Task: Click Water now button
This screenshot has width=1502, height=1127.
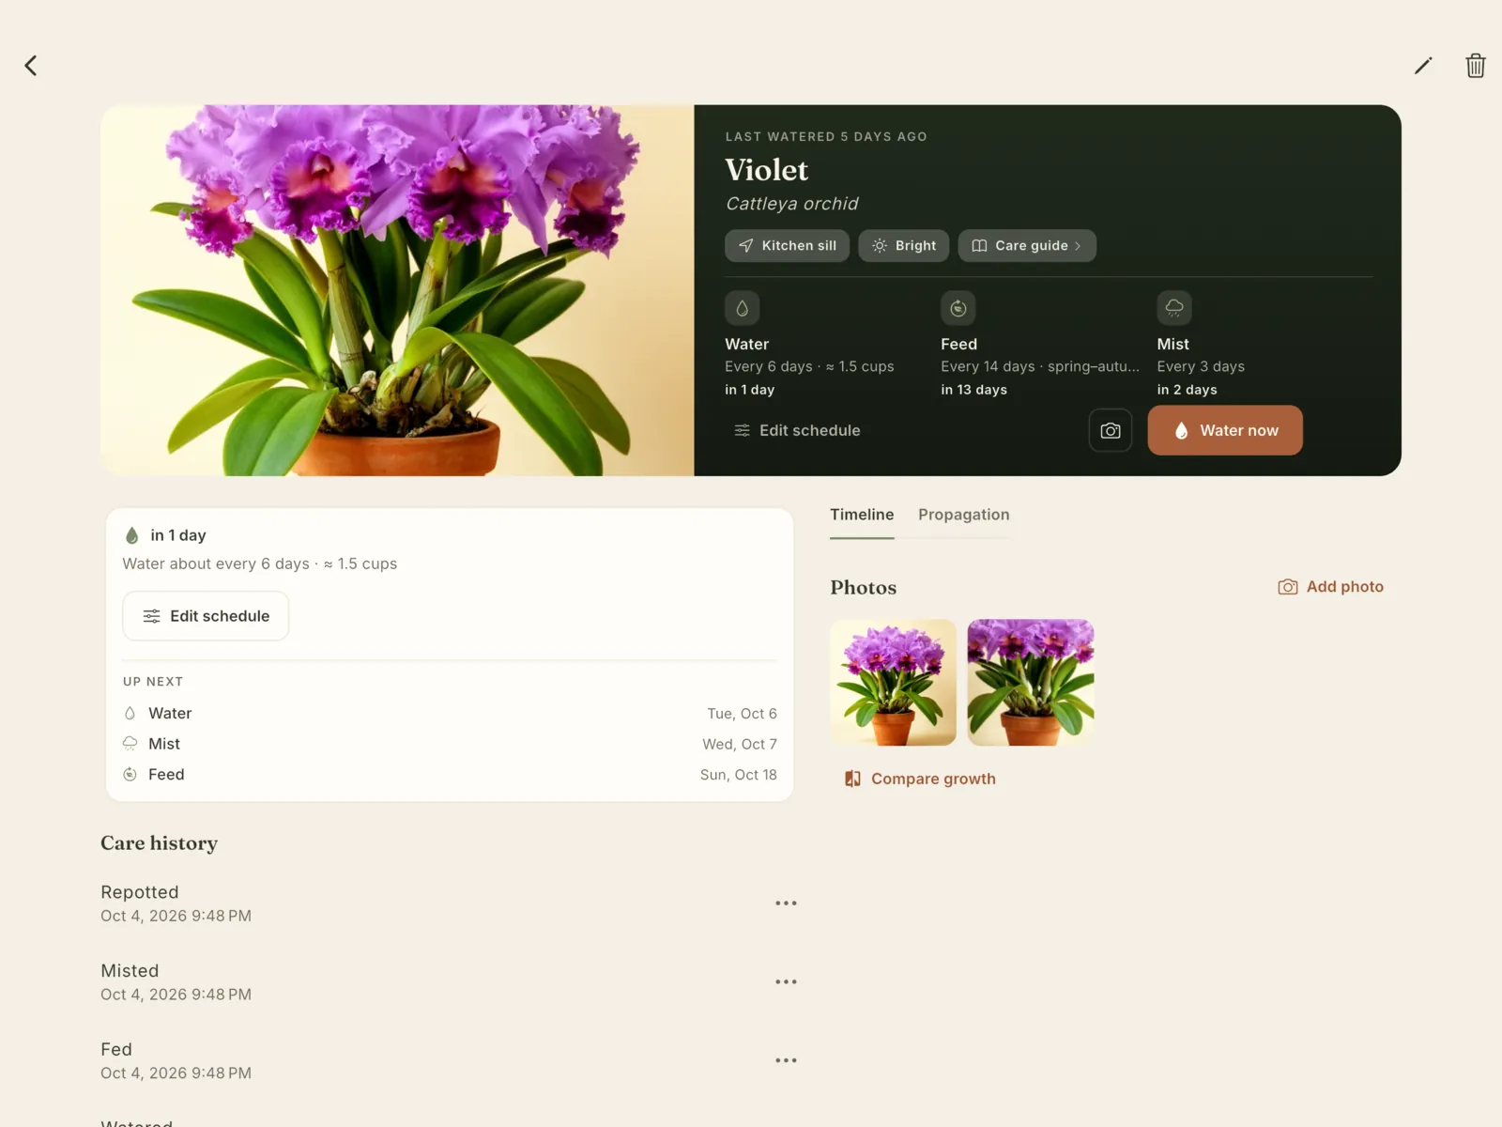Action: [1225, 430]
